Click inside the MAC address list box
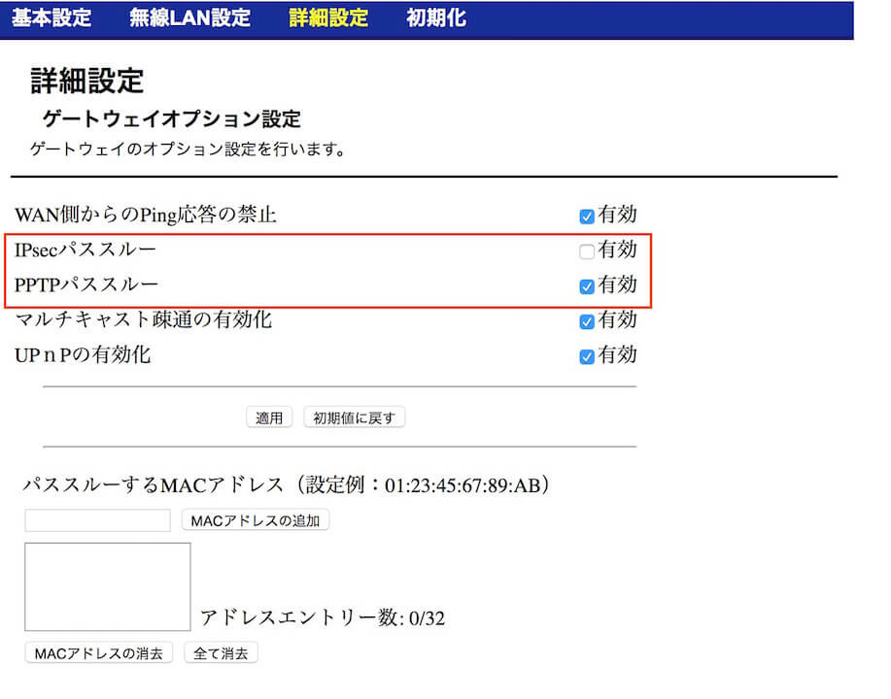The height and width of the screenshot is (699, 891). point(108,586)
